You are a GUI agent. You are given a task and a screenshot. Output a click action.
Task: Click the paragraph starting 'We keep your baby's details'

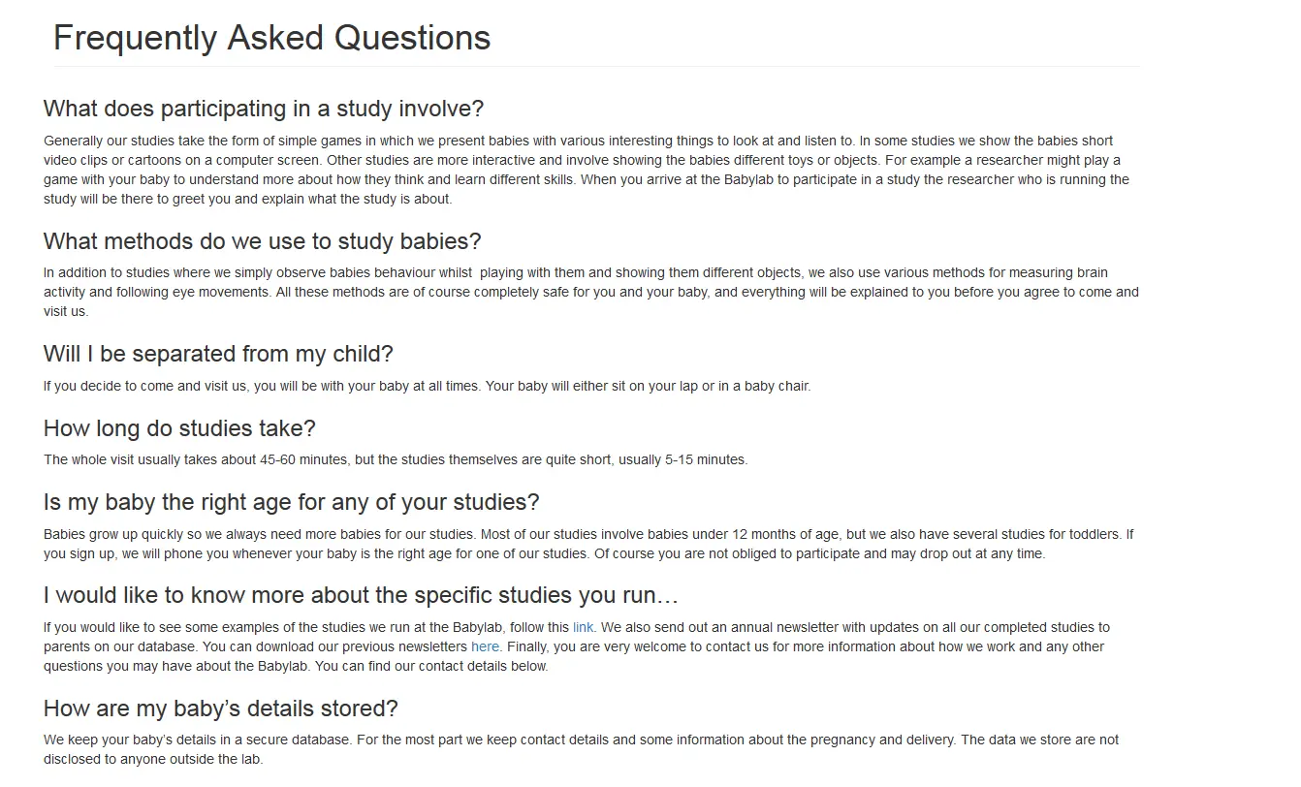(581, 749)
